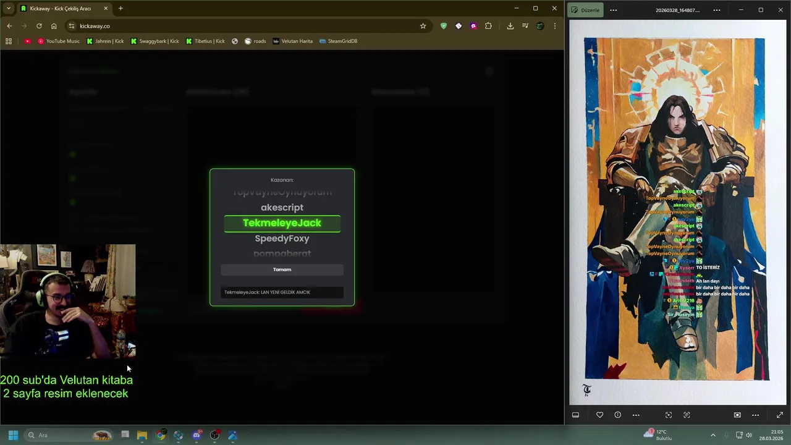Click the visual search scan icon
791x445 pixels.
click(x=668, y=415)
